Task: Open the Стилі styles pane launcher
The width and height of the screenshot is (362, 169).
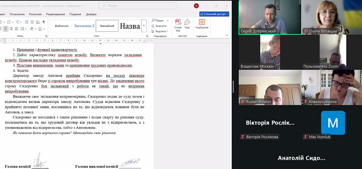Action: click(x=147, y=36)
